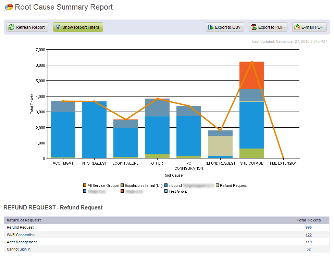The width and height of the screenshot is (334, 256).
Task: Click the funnel filter icon
Action: click(58, 27)
